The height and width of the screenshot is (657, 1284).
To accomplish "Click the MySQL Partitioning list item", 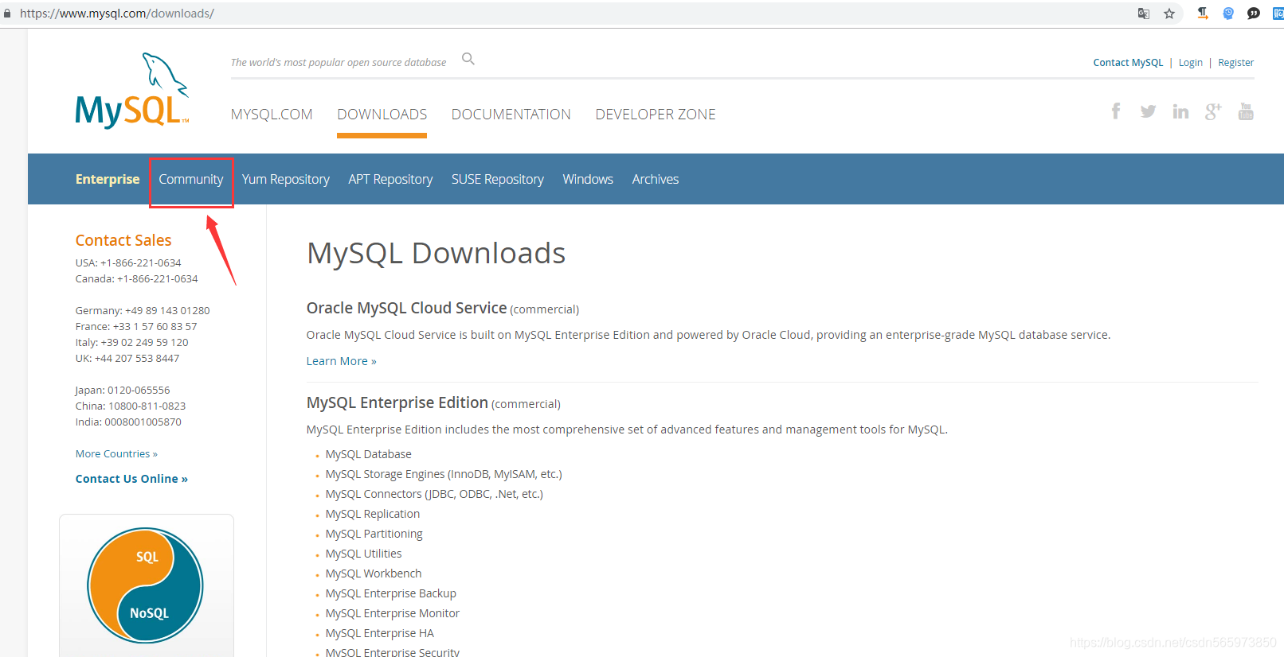I will pyautogui.click(x=374, y=534).
